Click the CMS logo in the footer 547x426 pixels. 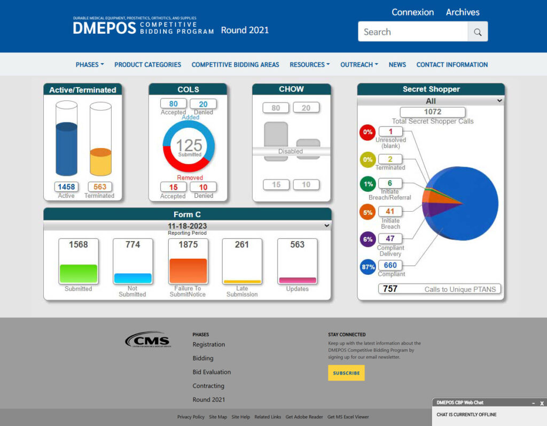(149, 339)
